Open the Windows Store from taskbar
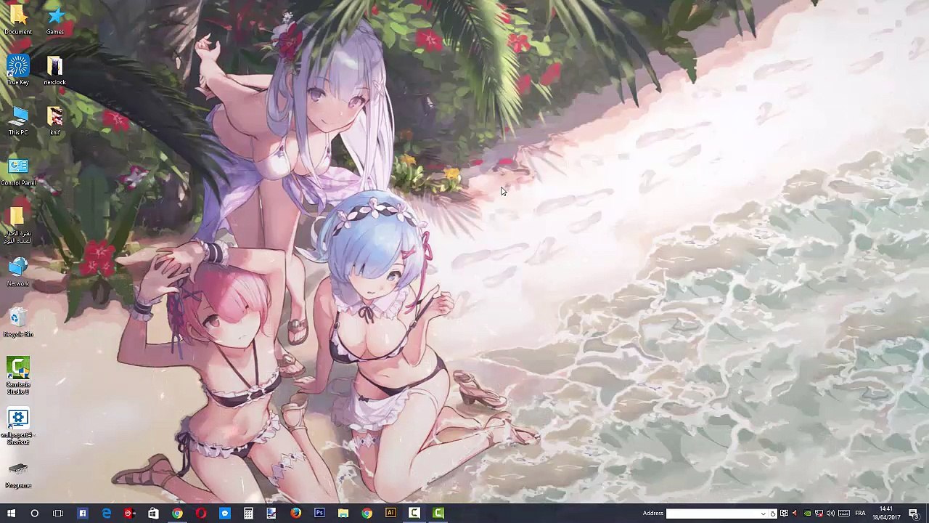929x523 pixels. tap(153, 513)
